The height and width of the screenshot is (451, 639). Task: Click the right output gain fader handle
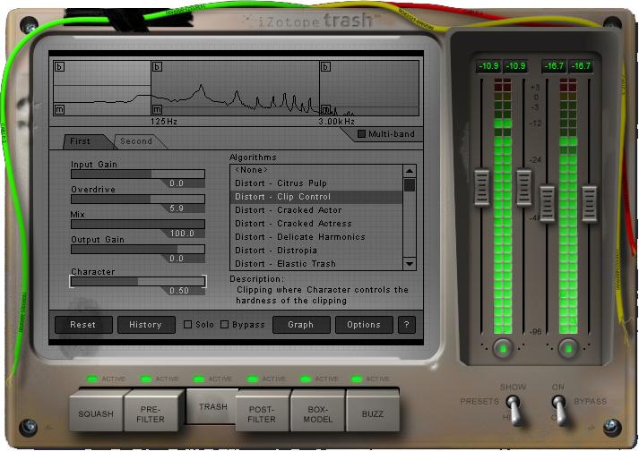(x=590, y=203)
